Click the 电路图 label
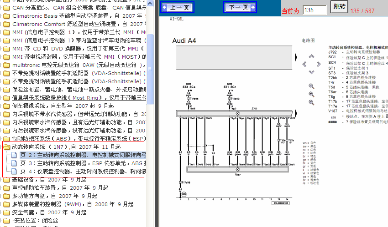This screenshot has width=388, height=227. click(308, 40)
